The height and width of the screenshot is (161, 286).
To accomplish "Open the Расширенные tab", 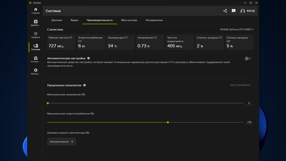I will coord(154,20).
